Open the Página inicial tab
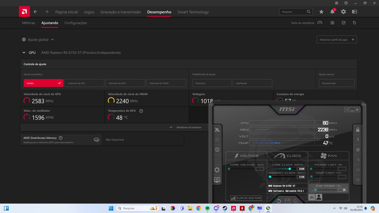Image resolution: width=379 pixels, height=213 pixels. coord(66,12)
